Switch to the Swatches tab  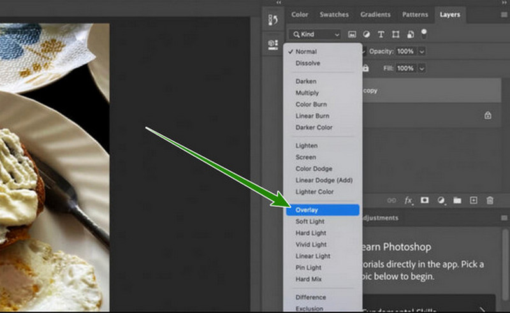pos(334,14)
